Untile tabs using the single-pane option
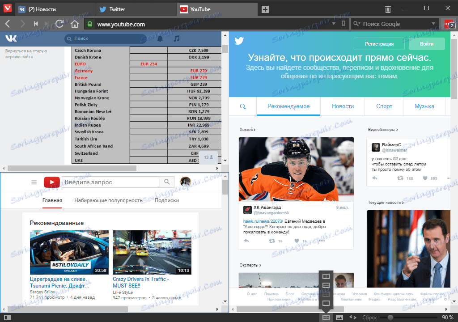458x322 pixels. click(326, 303)
